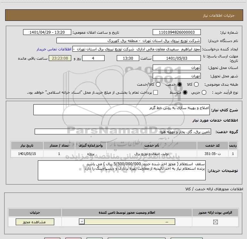This screenshot has width=247, height=239.
Task: Click the service group field
Action: click(x=123, y=132)
